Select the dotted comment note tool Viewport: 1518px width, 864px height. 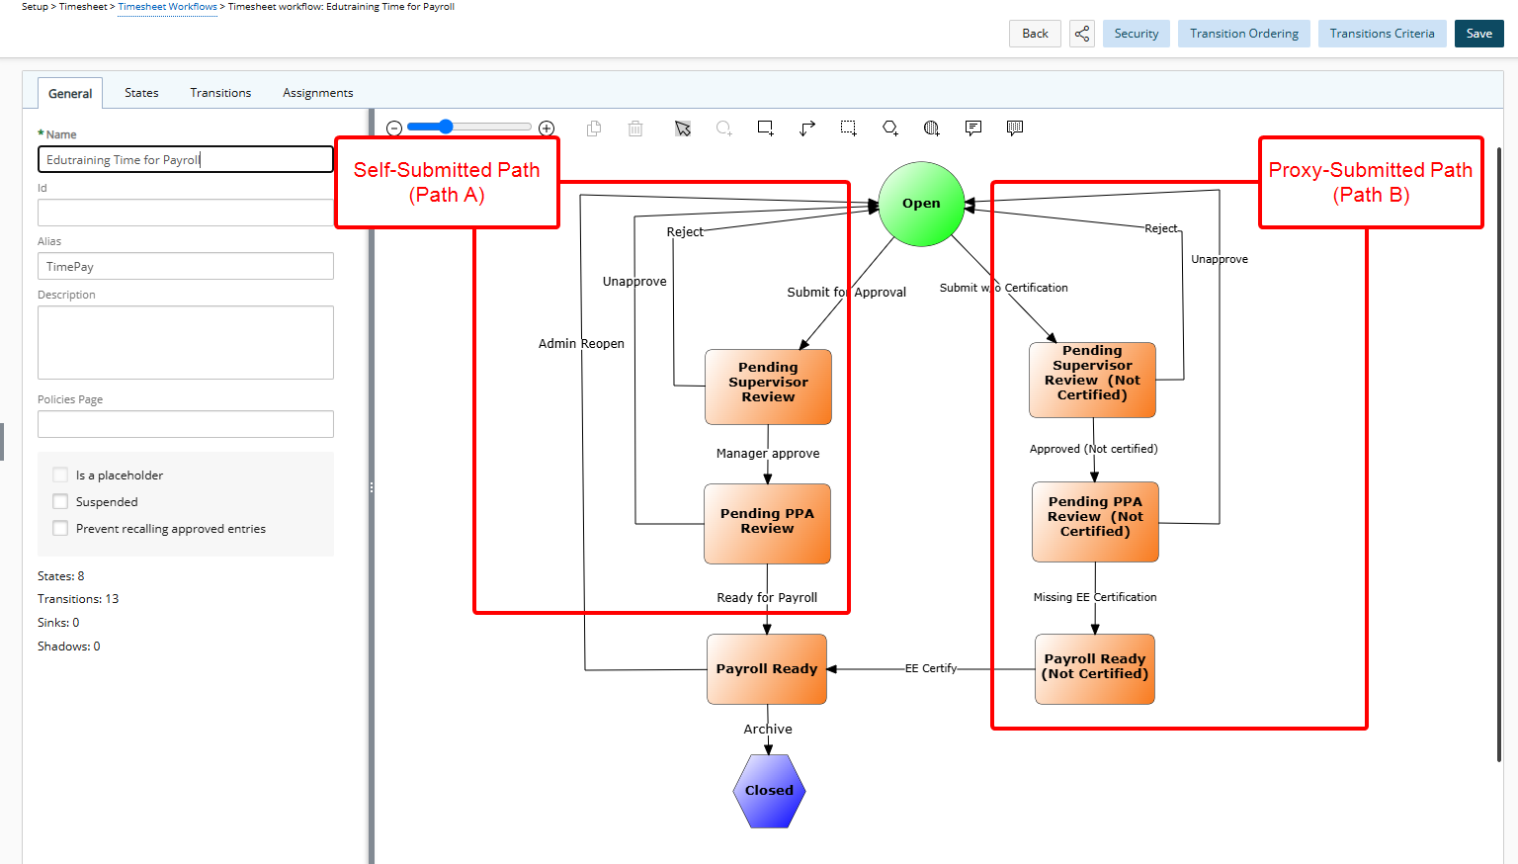point(1015,128)
